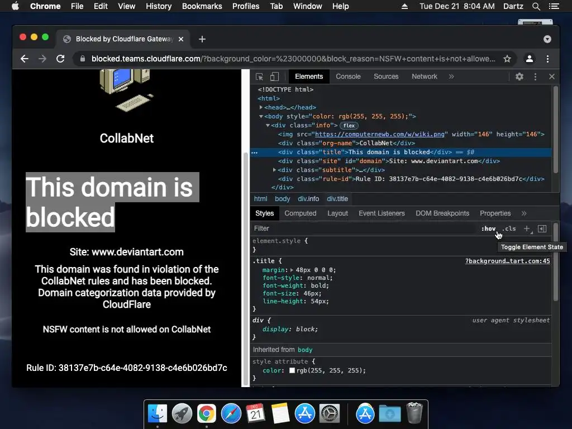This screenshot has height=429, width=572.
Task: Open the Properties tab
Action: coord(495,213)
